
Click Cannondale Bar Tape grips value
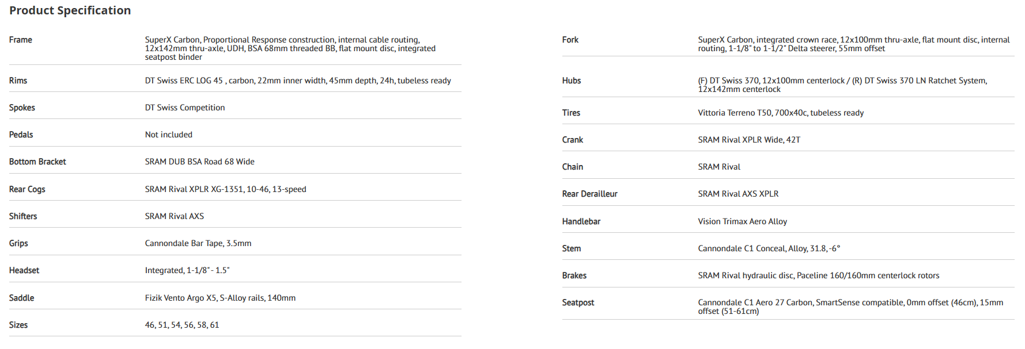click(198, 243)
